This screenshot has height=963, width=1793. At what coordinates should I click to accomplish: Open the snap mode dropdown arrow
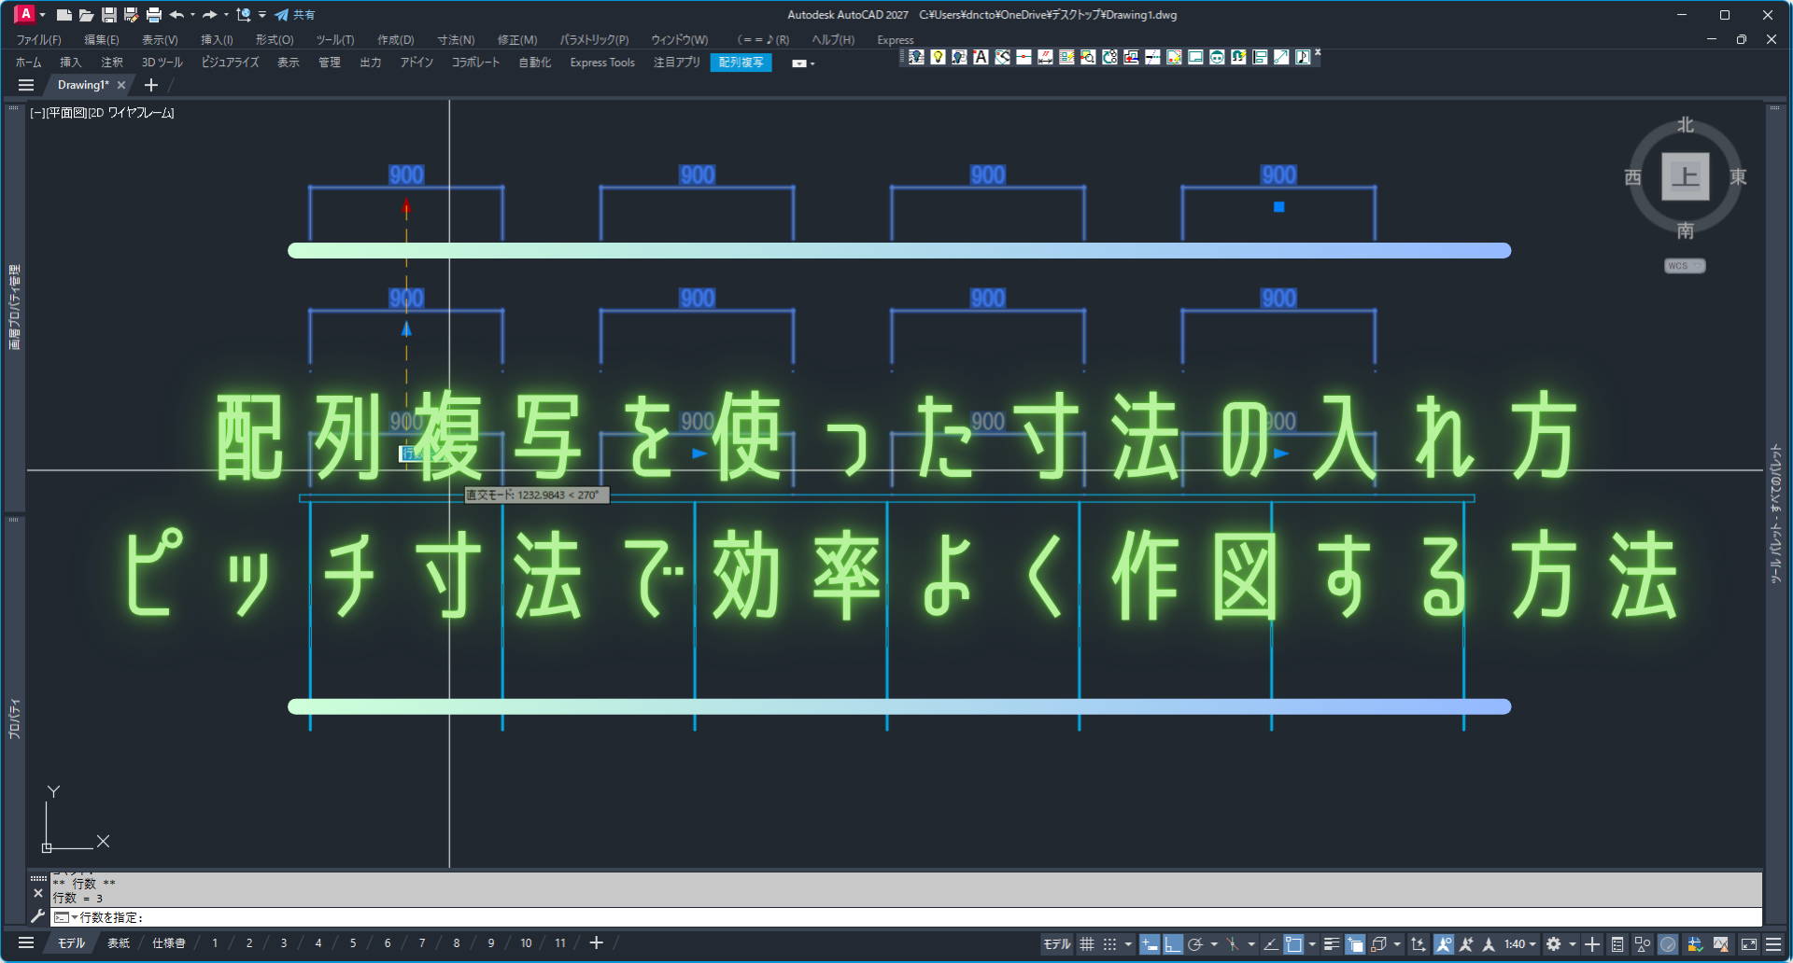1128,944
